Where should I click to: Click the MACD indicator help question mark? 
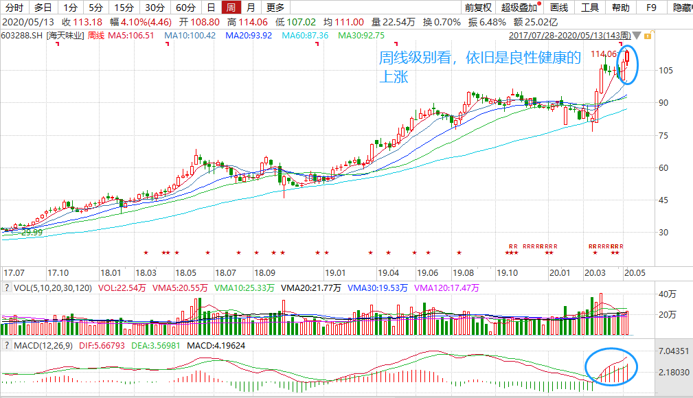tap(6, 344)
